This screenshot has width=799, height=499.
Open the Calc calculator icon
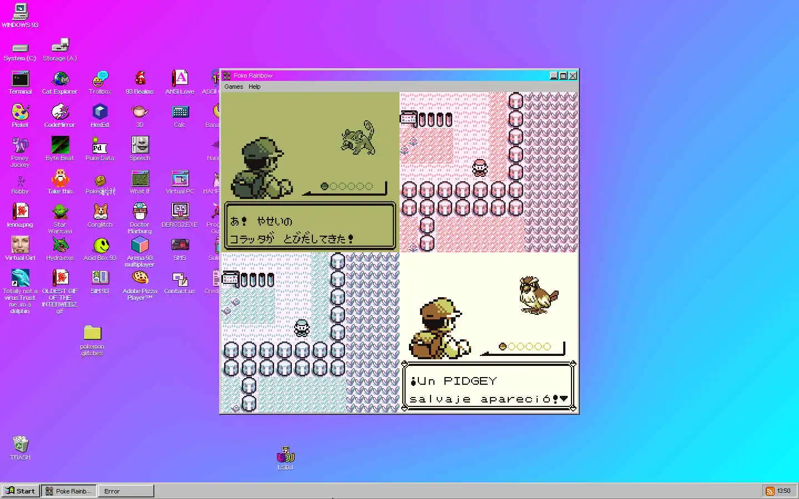point(180,116)
